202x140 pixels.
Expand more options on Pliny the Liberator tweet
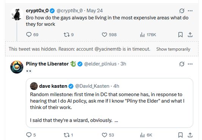[190, 64]
